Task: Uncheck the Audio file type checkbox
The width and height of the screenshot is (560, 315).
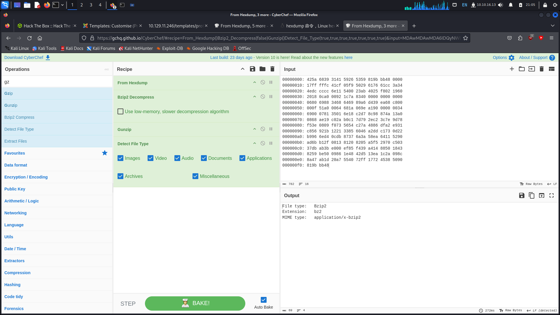Action: pyautogui.click(x=177, y=158)
